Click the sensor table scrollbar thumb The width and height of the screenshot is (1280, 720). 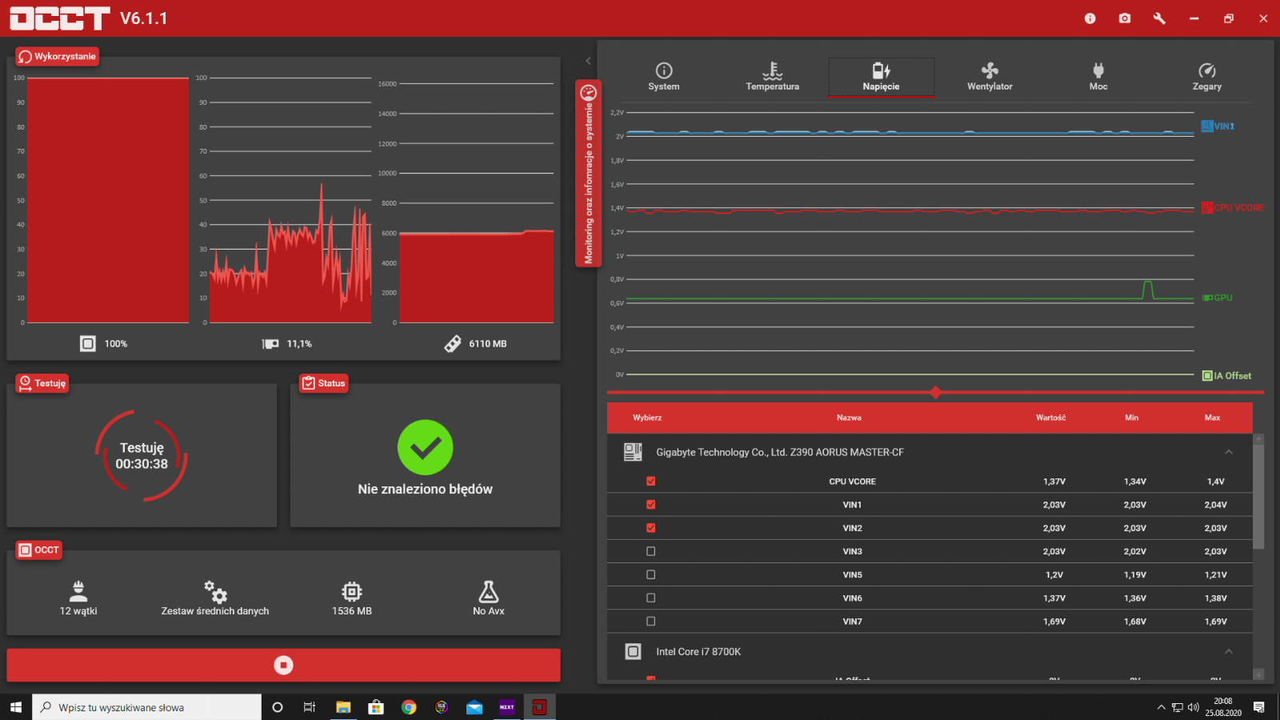pos(1258,497)
